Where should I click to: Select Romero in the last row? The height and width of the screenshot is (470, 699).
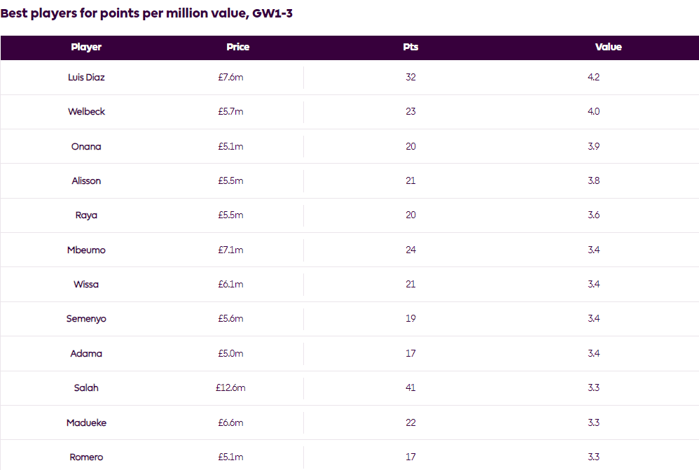tap(86, 457)
